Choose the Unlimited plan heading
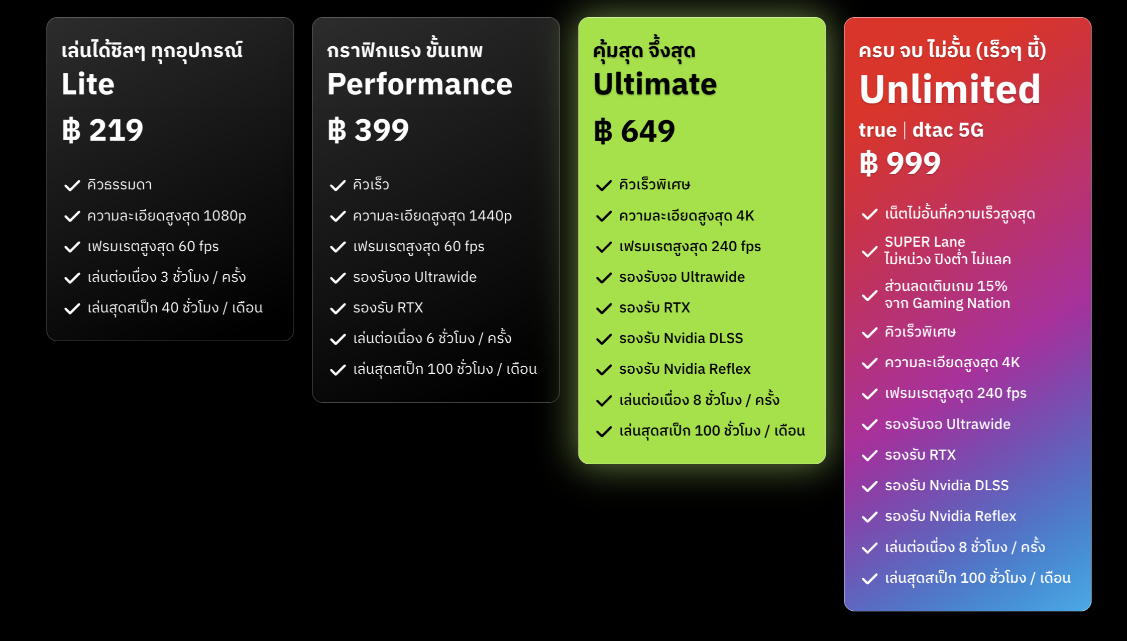 [x=950, y=89]
